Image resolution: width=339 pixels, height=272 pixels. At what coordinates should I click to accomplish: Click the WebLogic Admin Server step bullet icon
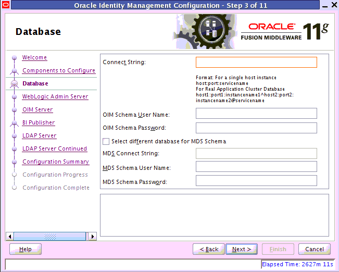tap(14, 97)
